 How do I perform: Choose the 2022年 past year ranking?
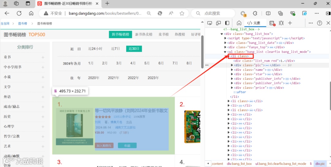tap(133, 78)
